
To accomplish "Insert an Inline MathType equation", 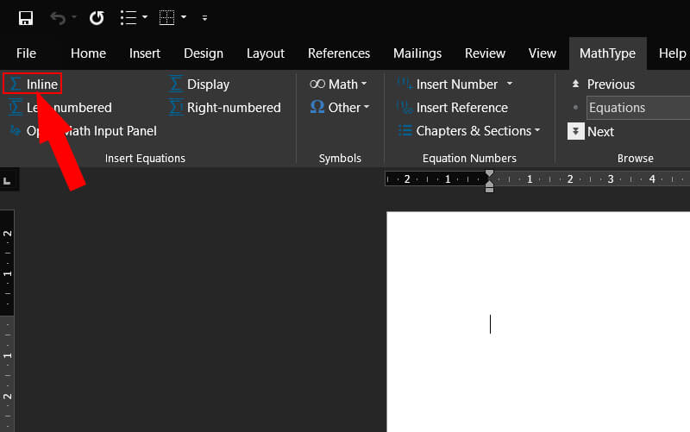I will coord(33,84).
